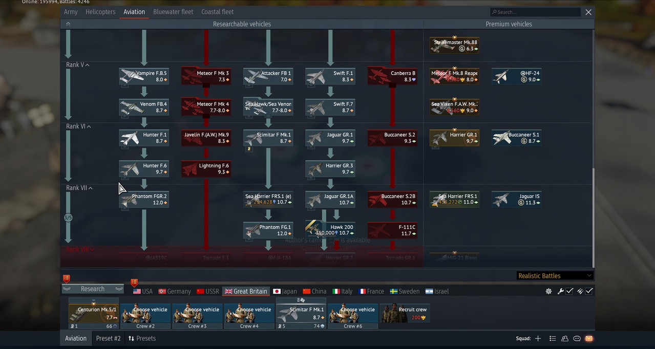Select the Swift F.1 aircraft card
Viewport: 655px width, 349px height.
click(330, 76)
